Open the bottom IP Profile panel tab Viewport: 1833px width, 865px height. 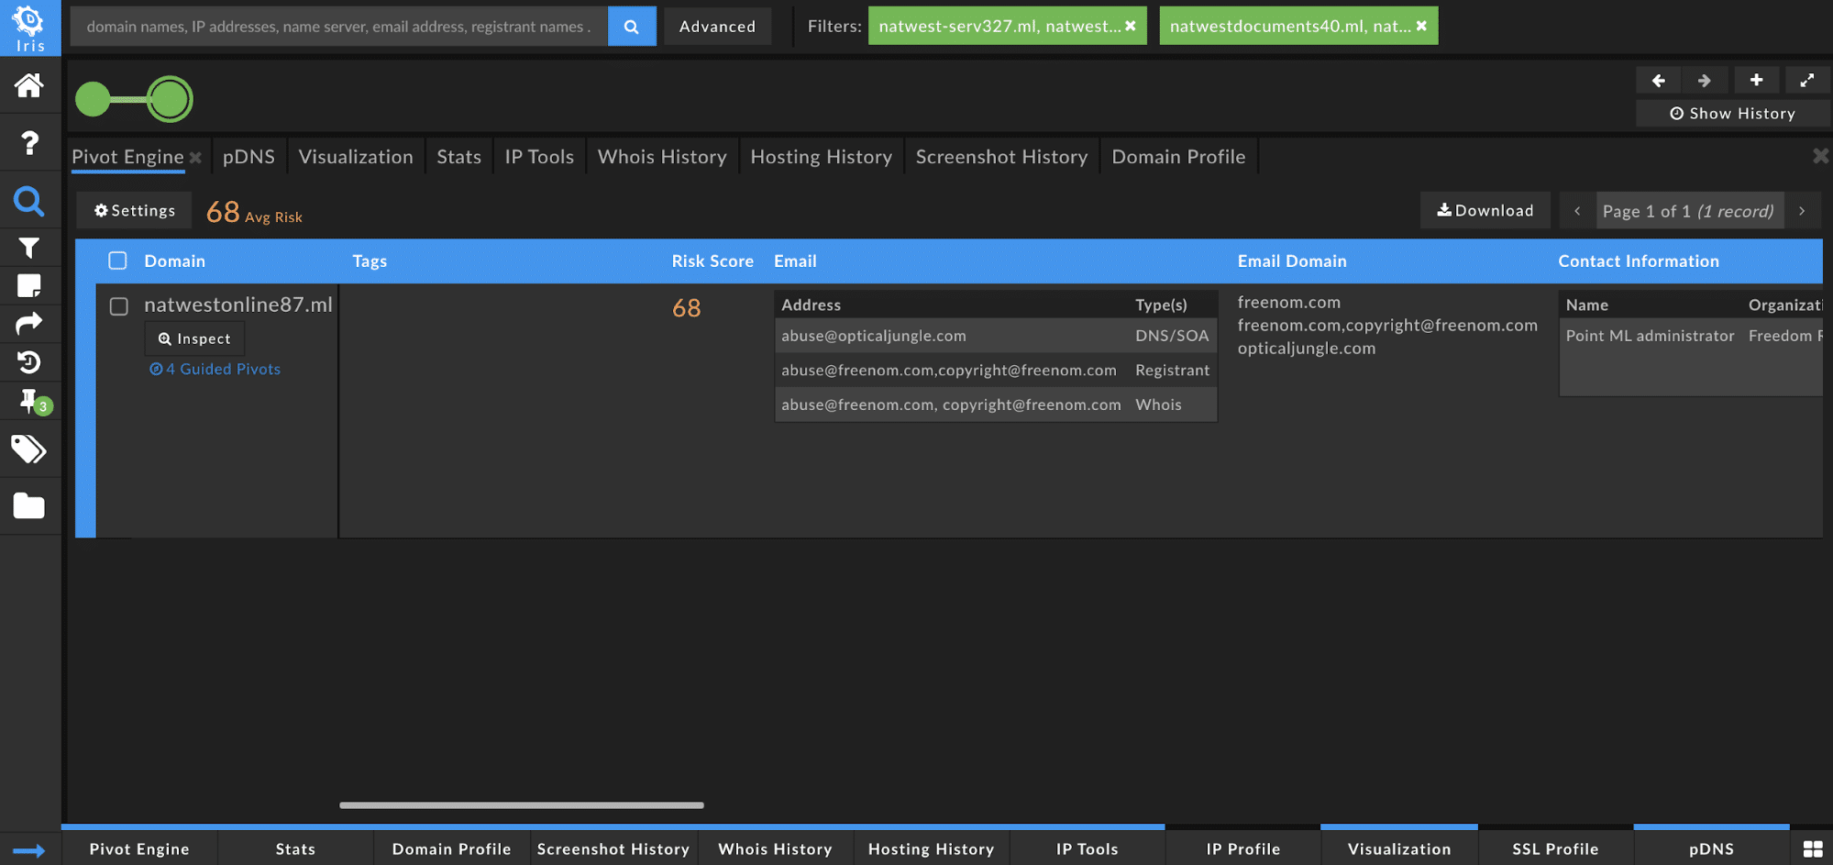coord(1243,848)
